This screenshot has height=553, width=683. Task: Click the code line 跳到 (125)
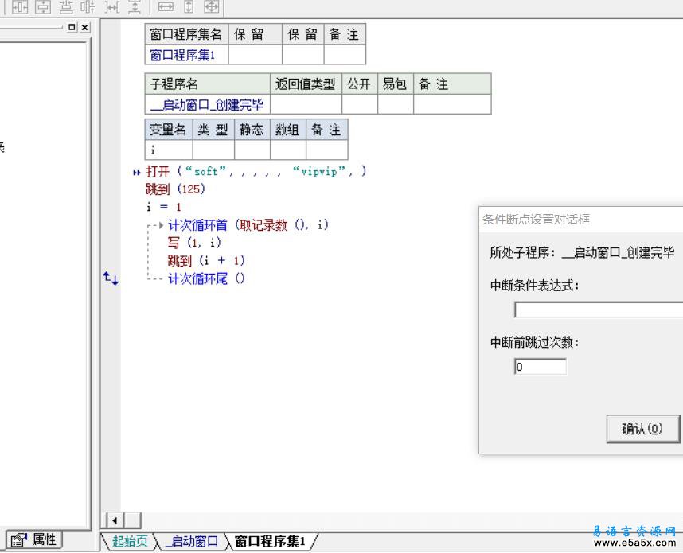(176, 189)
